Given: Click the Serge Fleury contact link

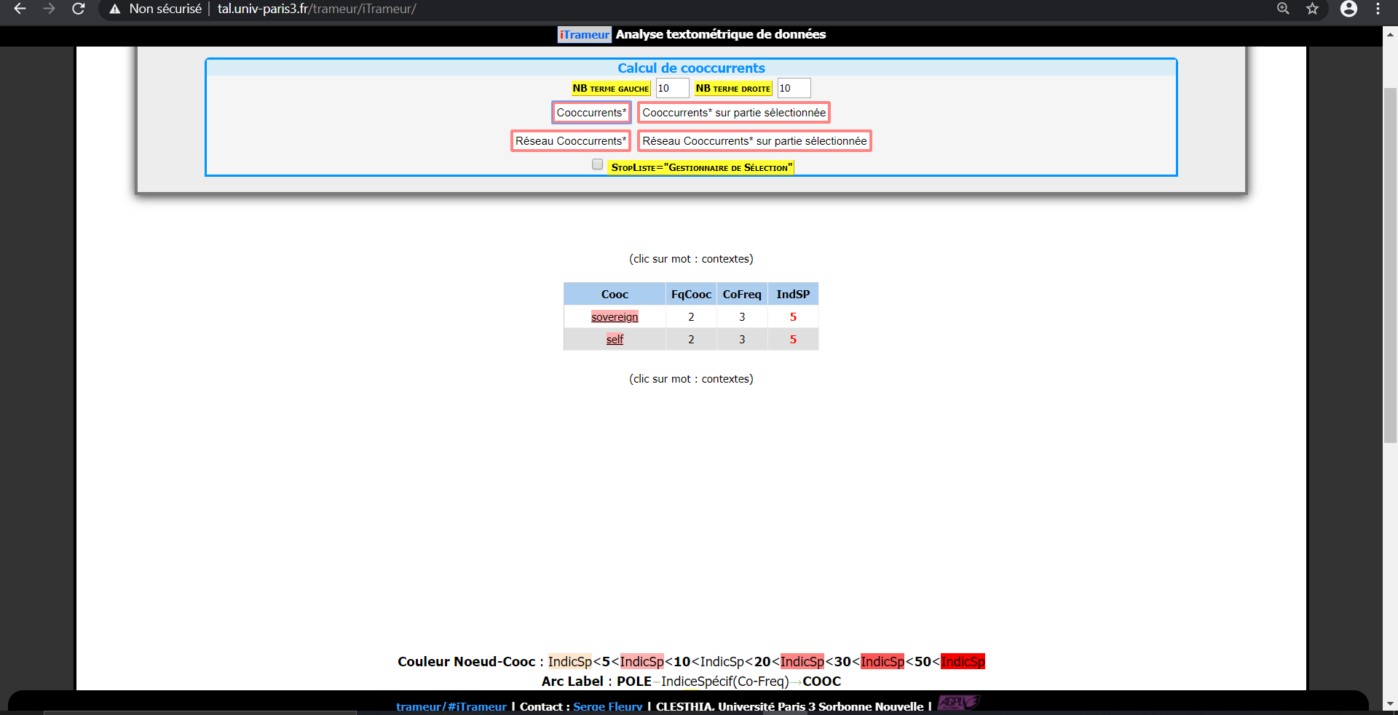Looking at the screenshot, I should point(608,706).
